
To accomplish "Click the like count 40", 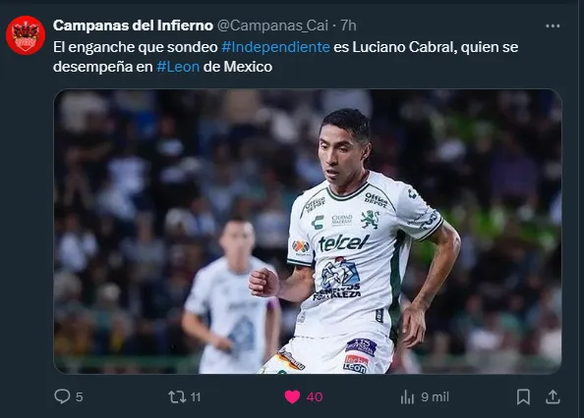I will pos(315,397).
